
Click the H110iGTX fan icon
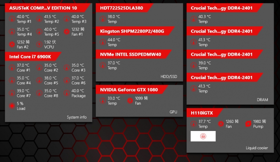click(x=221, y=124)
